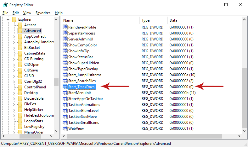Image resolution: width=248 pixels, height=147 pixels.
Task: Click the registry path in status bar
Action: (x=86, y=144)
